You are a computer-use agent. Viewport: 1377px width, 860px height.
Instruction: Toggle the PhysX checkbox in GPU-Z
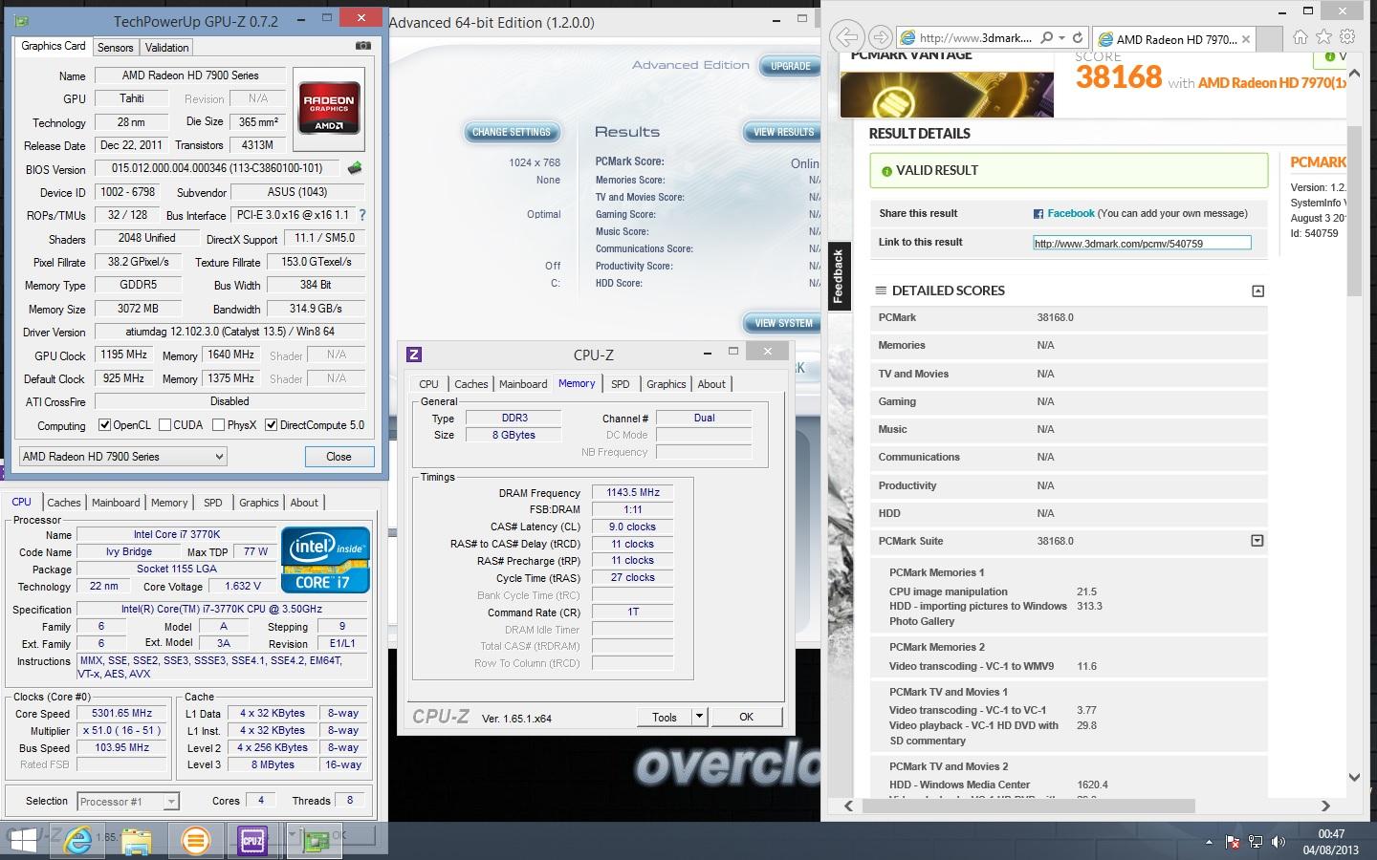pyautogui.click(x=218, y=425)
